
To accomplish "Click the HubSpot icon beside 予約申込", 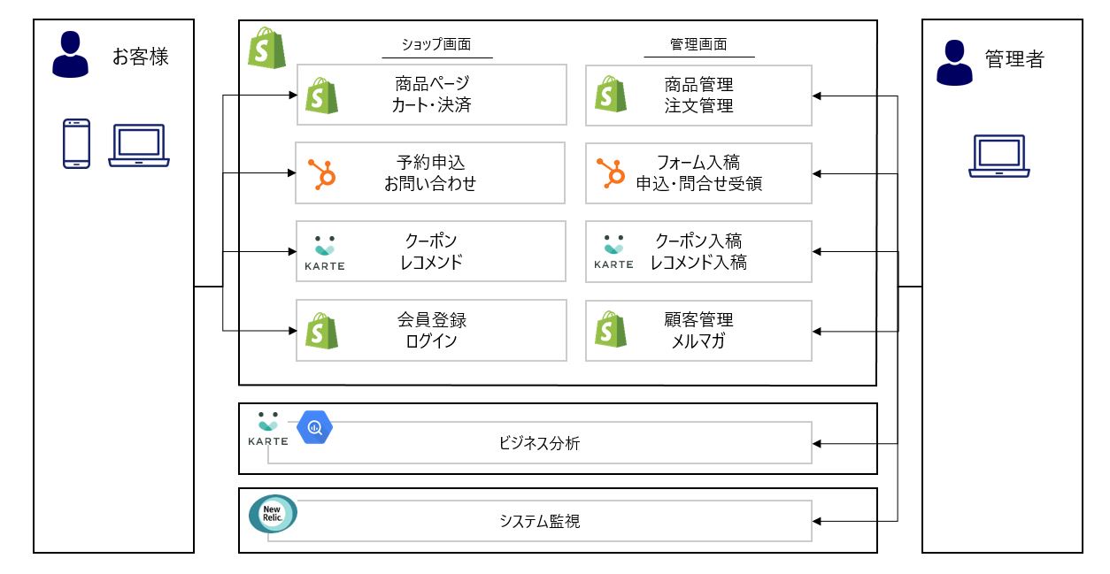I will pos(321,173).
